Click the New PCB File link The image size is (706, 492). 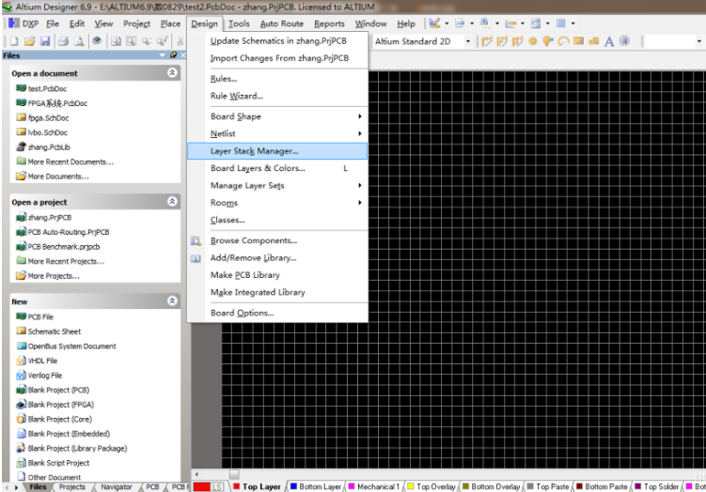coord(40,317)
